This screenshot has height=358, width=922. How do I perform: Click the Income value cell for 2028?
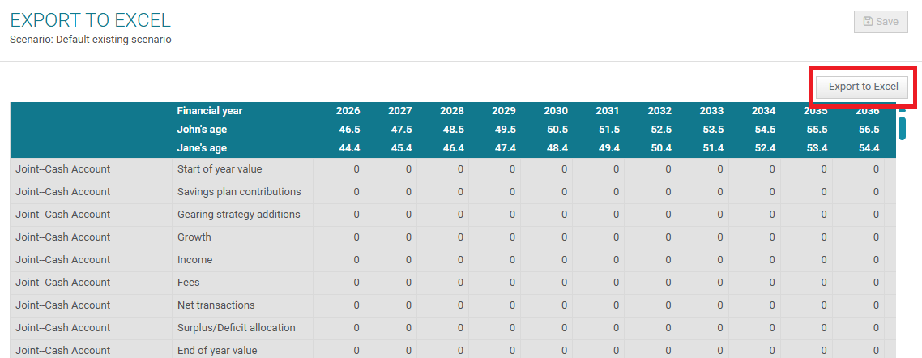[x=460, y=260]
